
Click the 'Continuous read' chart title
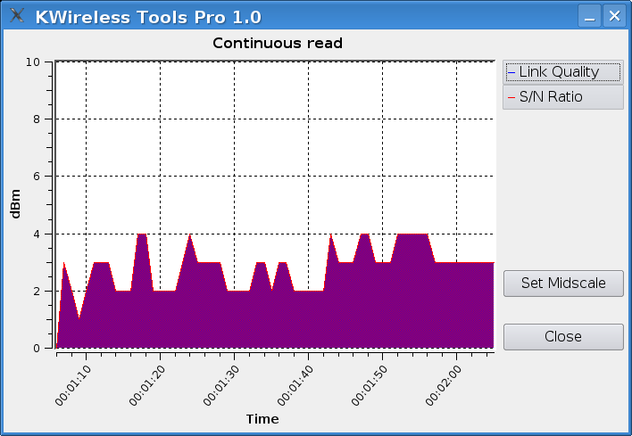(x=278, y=43)
